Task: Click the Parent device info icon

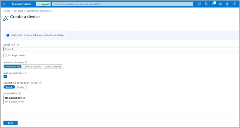Action: [20, 94]
